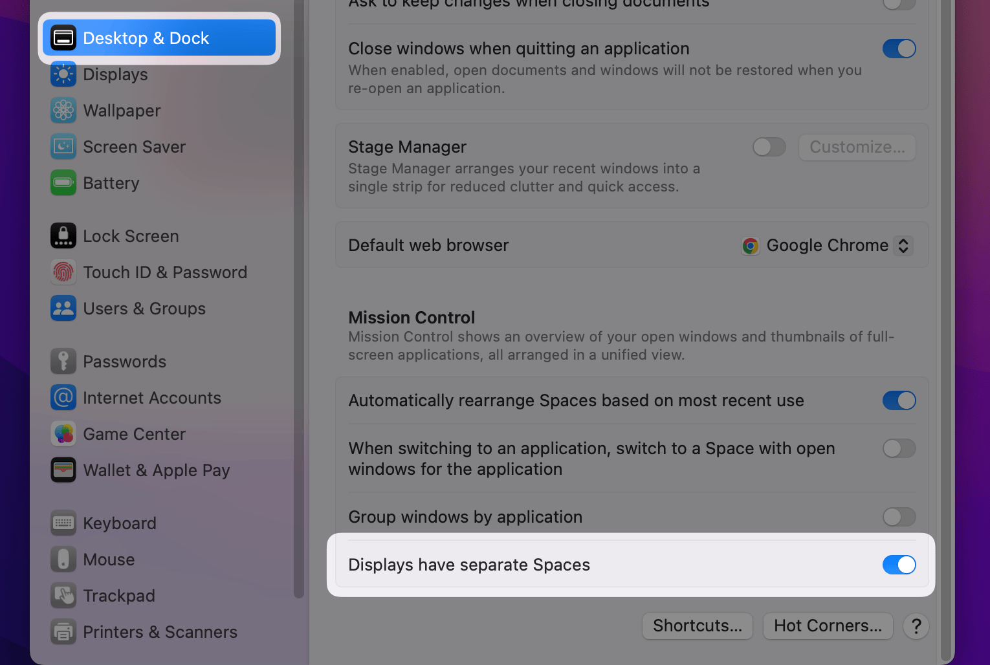Select the Trackpad label
The image size is (990, 665).
tap(119, 596)
